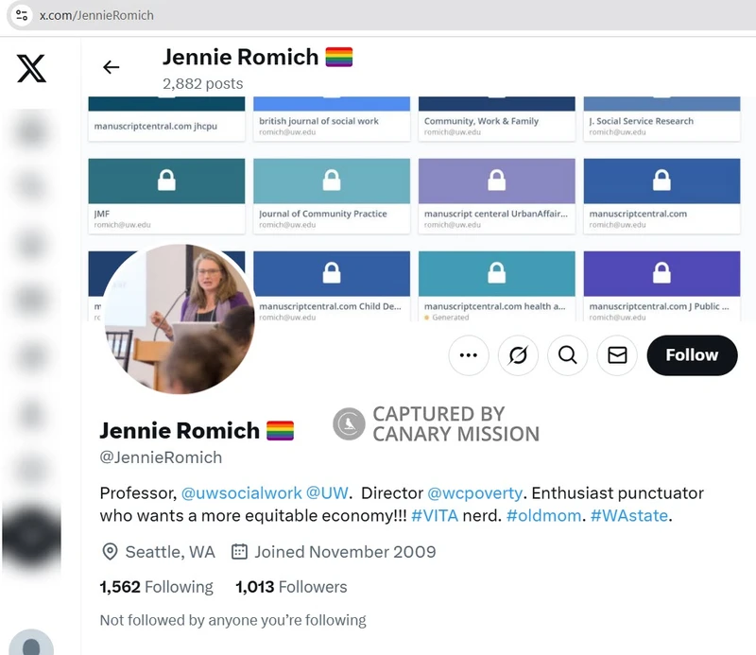Click the X logo in sidebar
The image size is (756, 655).
click(31, 68)
